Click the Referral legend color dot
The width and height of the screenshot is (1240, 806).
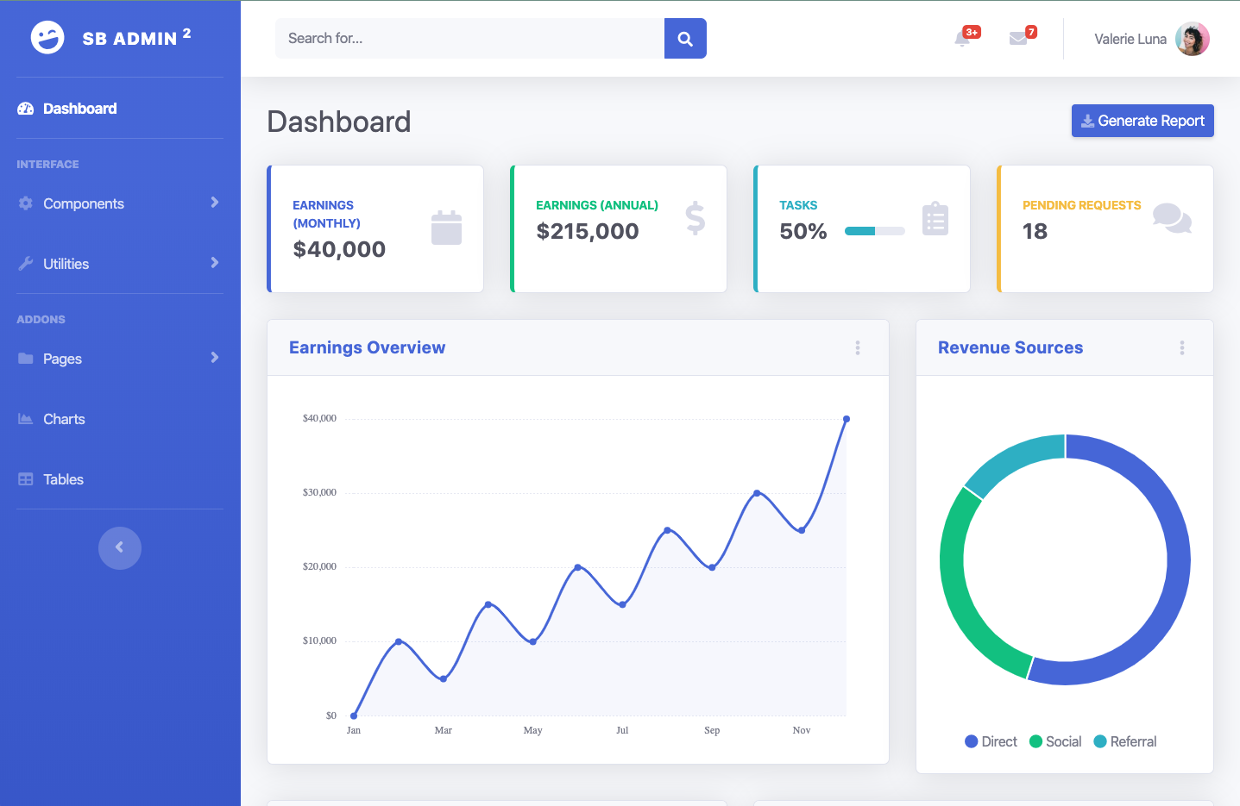pyautogui.click(x=1100, y=741)
